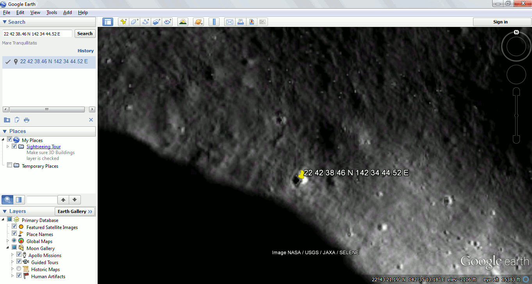
Task: Uncheck the Sightseeing Tour checkbox
Action: 14,146
